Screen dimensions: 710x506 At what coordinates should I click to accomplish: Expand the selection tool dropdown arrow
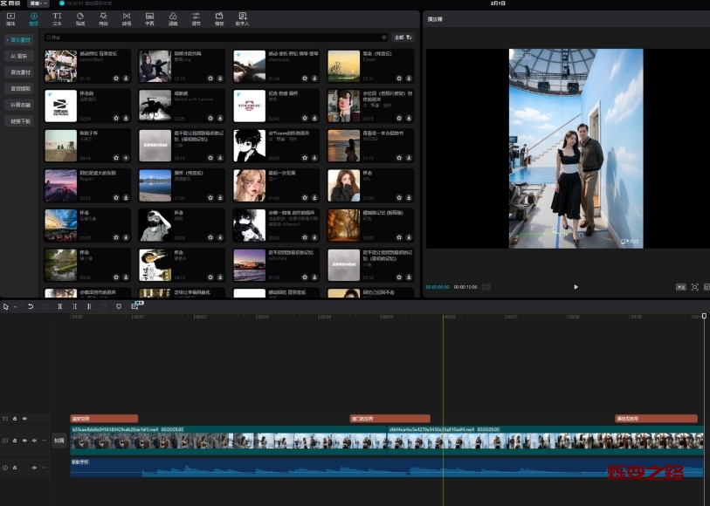click(15, 306)
